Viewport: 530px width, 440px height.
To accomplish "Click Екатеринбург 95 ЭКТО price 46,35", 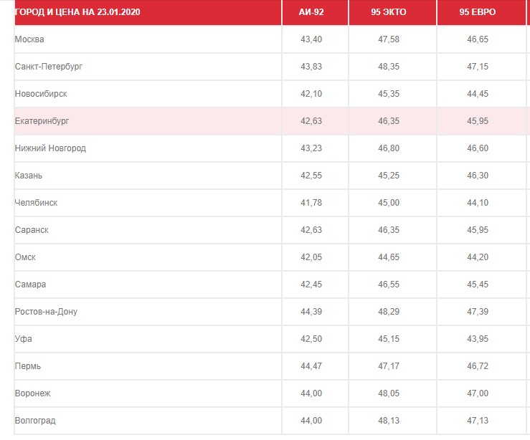I will (389, 121).
